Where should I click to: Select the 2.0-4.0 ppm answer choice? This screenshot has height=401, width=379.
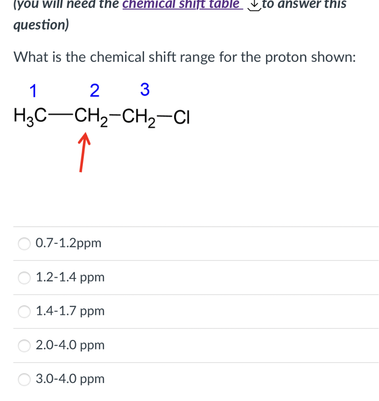click(24, 346)
